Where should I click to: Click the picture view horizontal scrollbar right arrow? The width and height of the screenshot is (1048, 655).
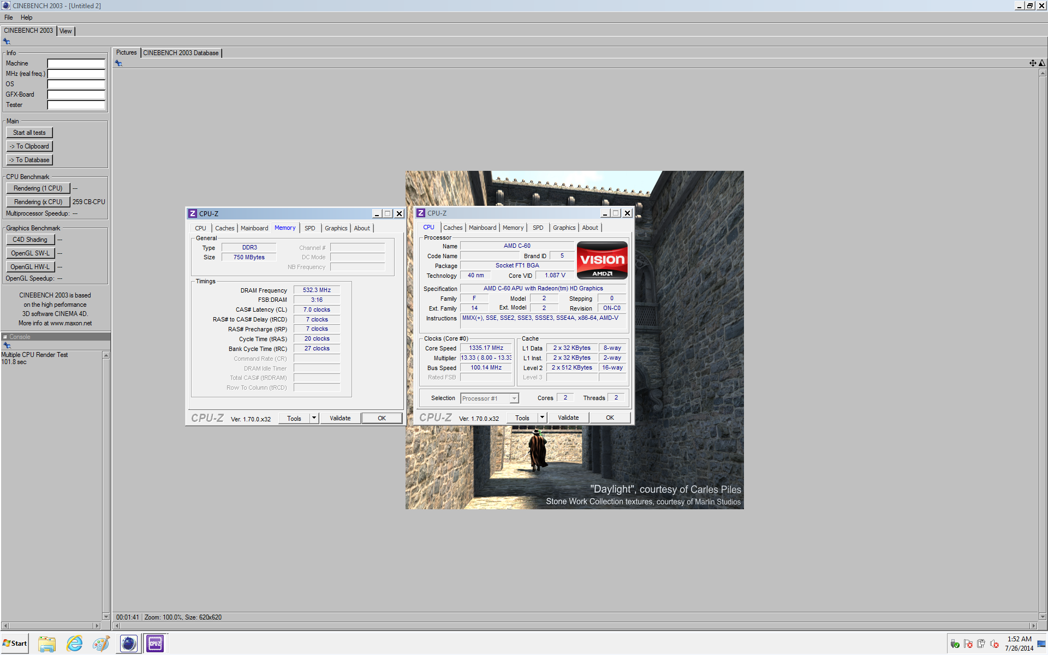tap(1033, 626)
